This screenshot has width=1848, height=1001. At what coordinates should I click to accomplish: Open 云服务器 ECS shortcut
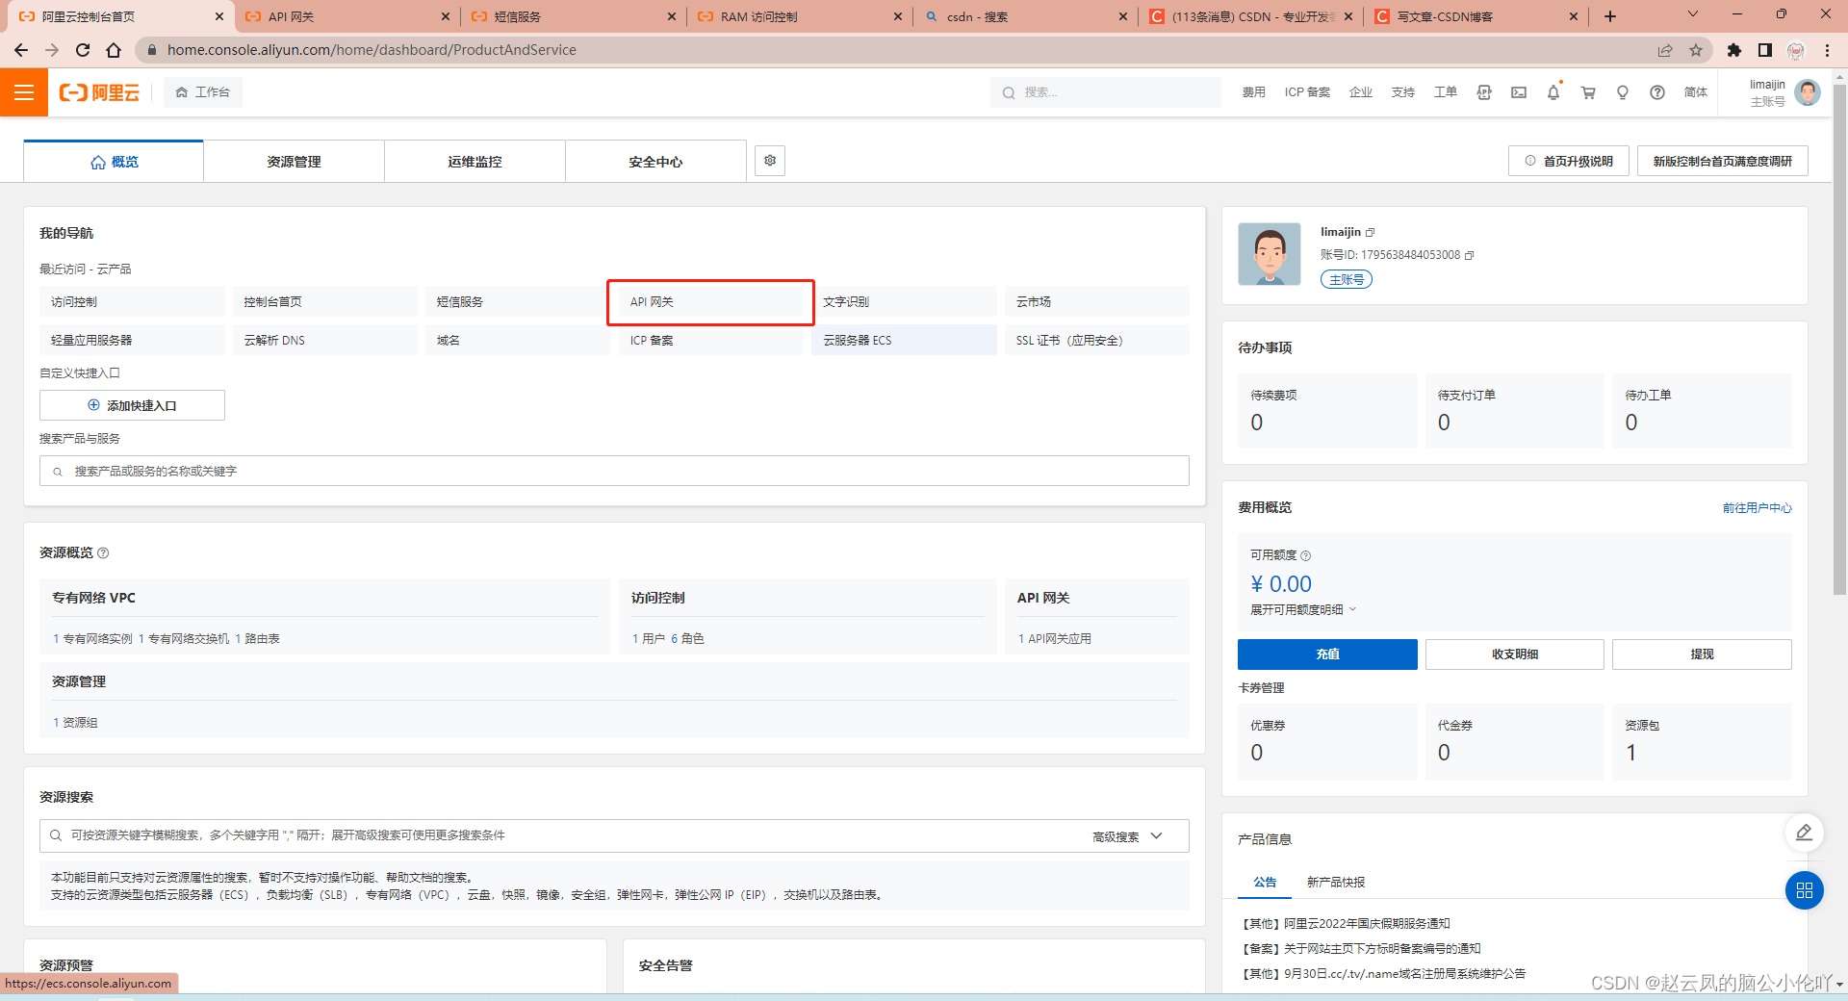pyautogui.click(x=904, y=340)
